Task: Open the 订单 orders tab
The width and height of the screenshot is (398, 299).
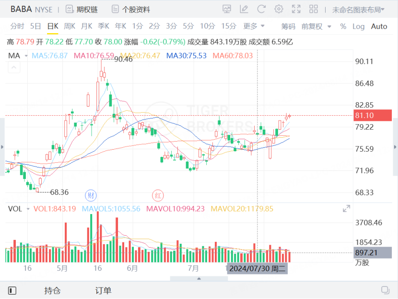Action: (x=103, y=290)
